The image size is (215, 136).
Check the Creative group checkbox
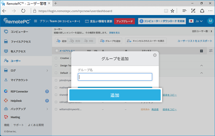56,58
